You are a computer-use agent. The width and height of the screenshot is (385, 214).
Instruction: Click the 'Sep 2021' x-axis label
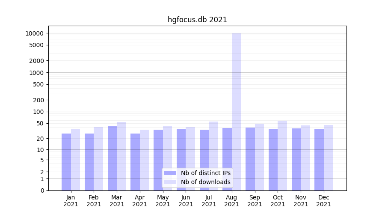pyautogui.click(x=255, y=201)
